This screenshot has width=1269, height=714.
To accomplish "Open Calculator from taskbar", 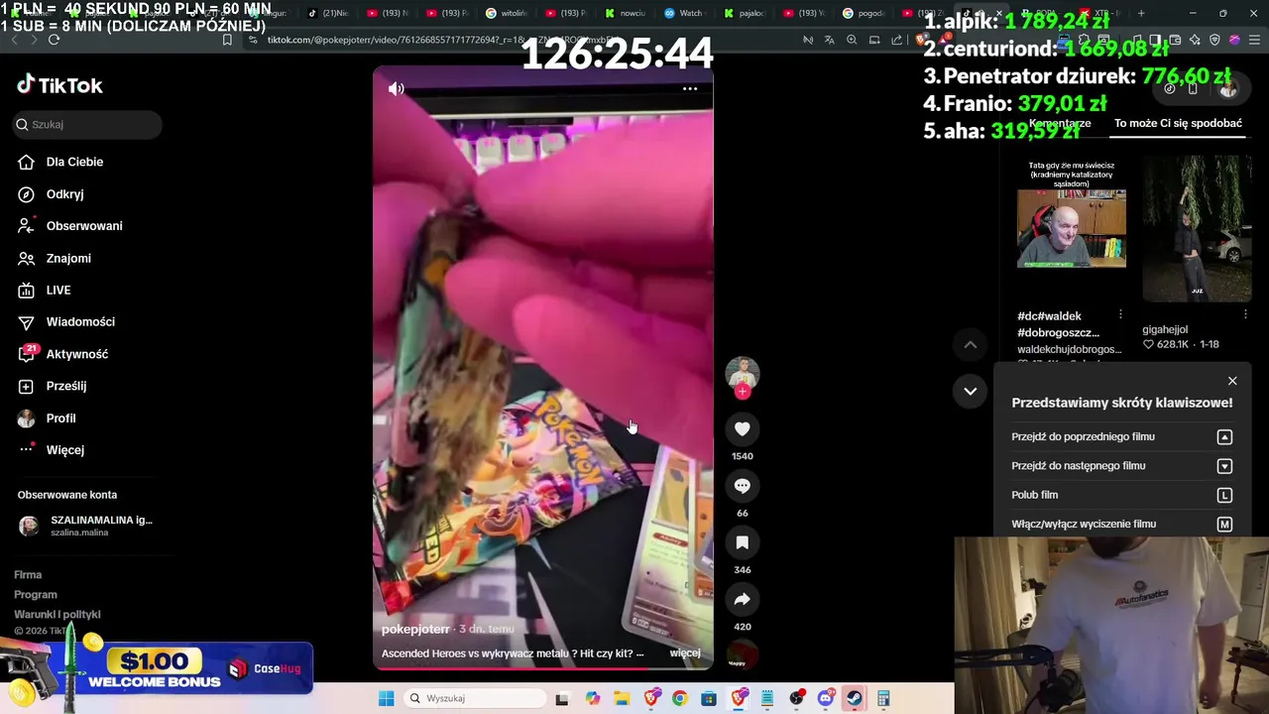I will [x=883, y=698].
